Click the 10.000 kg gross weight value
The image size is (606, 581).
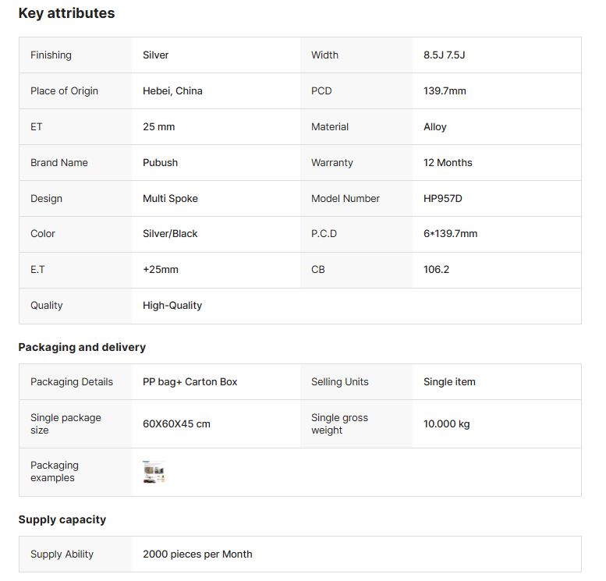pyautogui.click(x=446, y=424)
